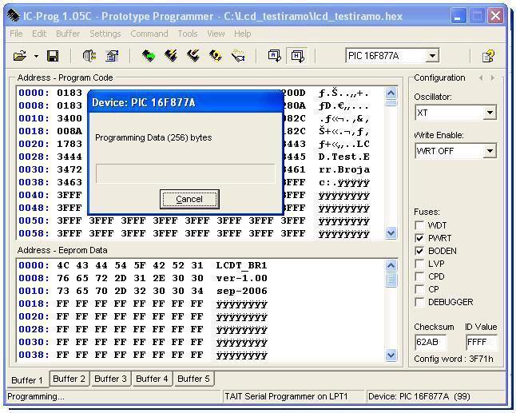Open the Oscillator XT dropdown
516x413 pixels.
click(x=490, y=113)
